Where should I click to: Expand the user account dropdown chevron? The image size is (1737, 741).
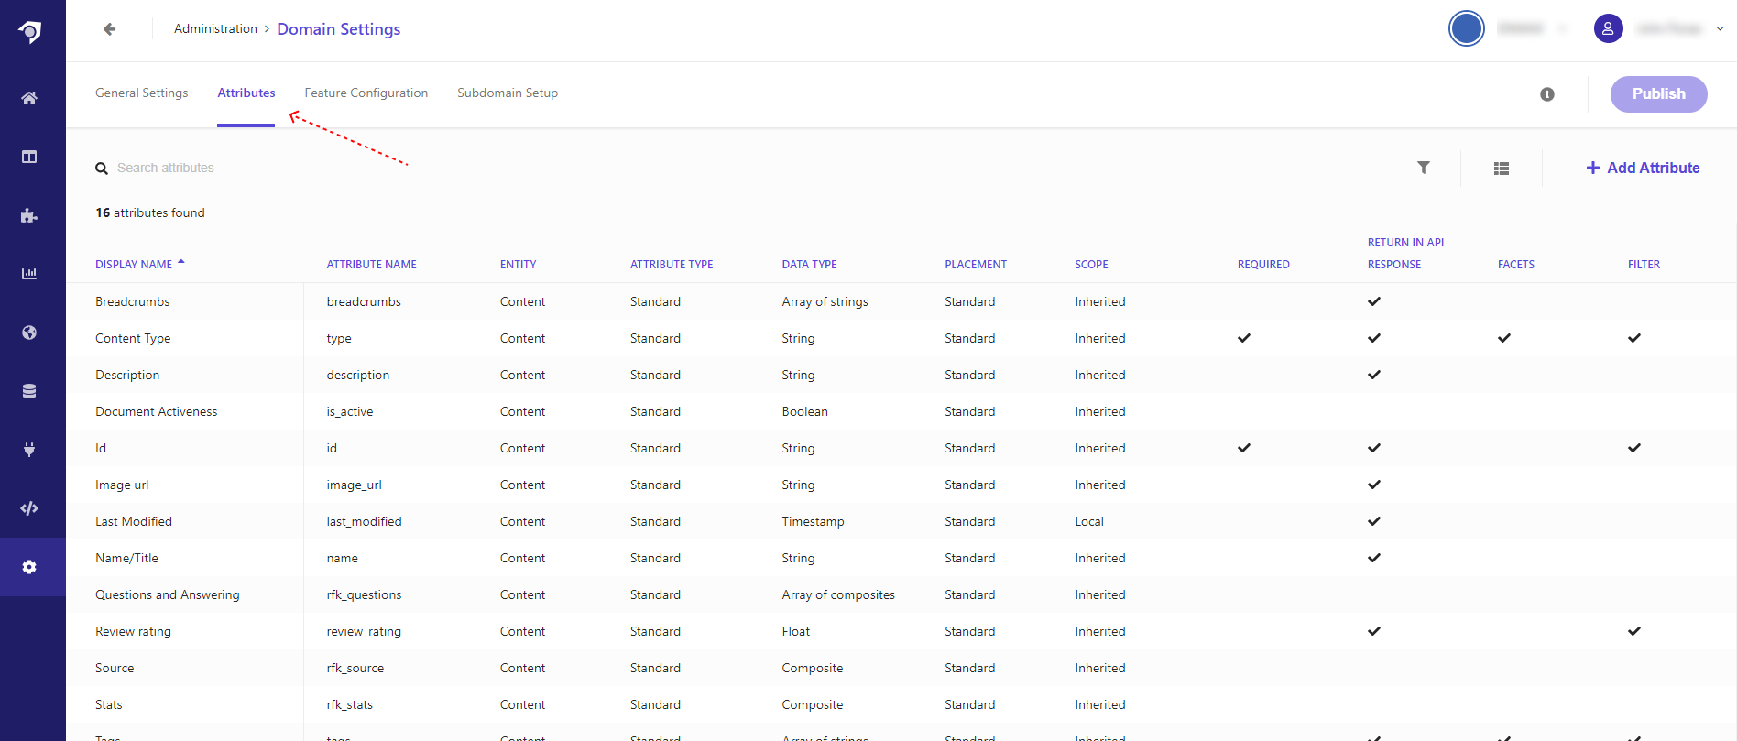click(1720, 28)
